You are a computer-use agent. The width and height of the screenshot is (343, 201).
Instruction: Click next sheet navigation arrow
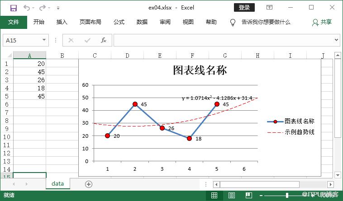(x=26, y=184)
